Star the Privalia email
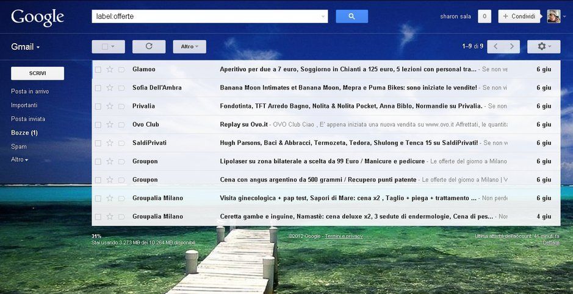Screen dimensions: 573x294 [x=110, y=106]
